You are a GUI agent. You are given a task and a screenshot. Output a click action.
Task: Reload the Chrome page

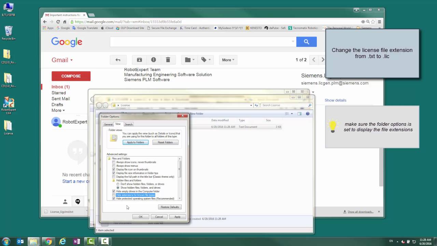(x=58, y=22)
